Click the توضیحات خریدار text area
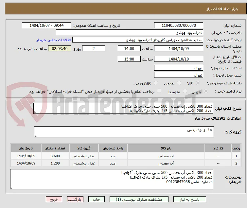247x208 pixels. coord(112,179)
